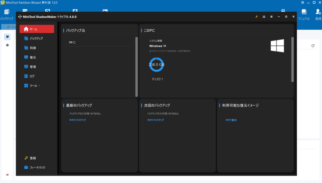322x183 pixels.
Task: Click the orange key icon in title bar
Action: point(256,17)
